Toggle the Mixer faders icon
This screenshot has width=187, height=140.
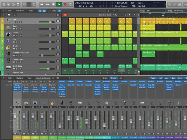tap(29, 4)
